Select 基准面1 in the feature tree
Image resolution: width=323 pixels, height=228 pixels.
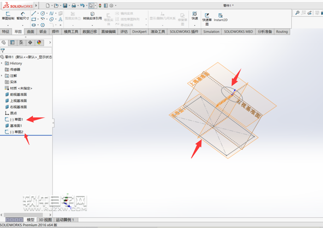[x=13, y=126]
